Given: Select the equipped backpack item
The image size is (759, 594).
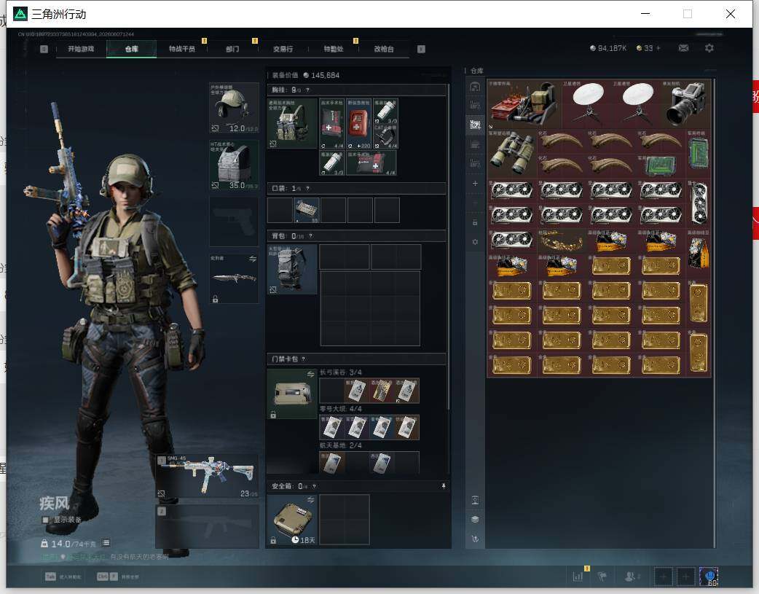Looking at the screenshot, I should pos(292,270).
